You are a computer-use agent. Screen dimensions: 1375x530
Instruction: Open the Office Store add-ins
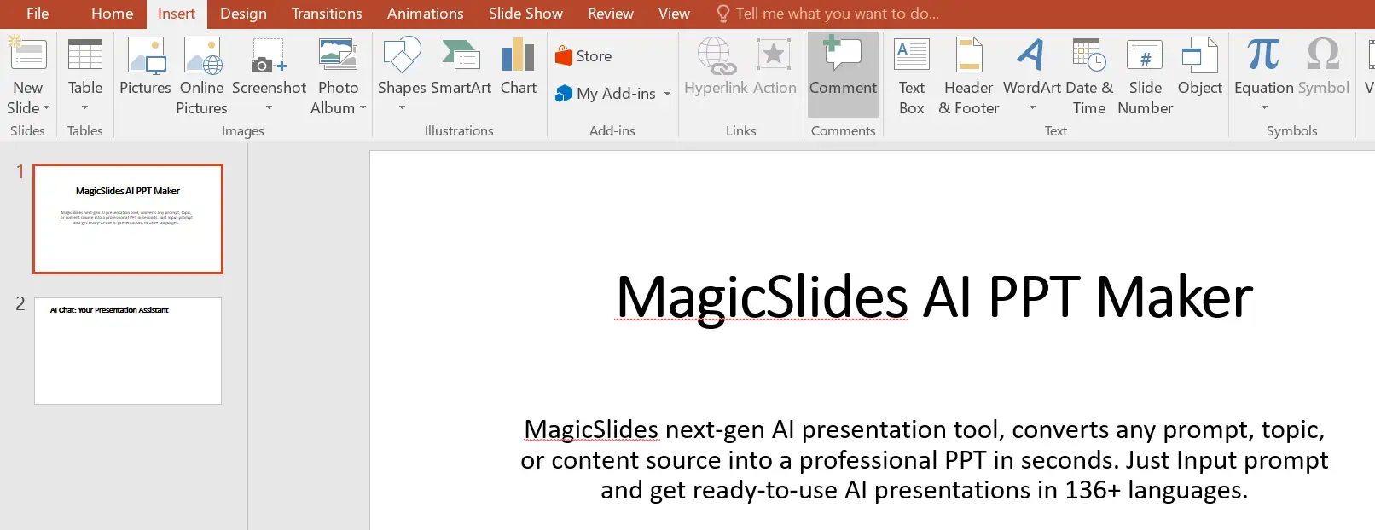tap(583, 56)
